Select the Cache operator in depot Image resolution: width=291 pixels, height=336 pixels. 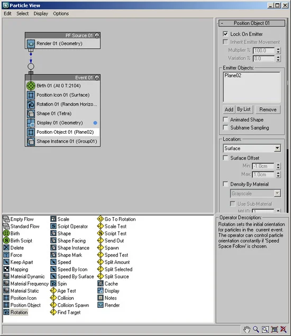[108, 283]
